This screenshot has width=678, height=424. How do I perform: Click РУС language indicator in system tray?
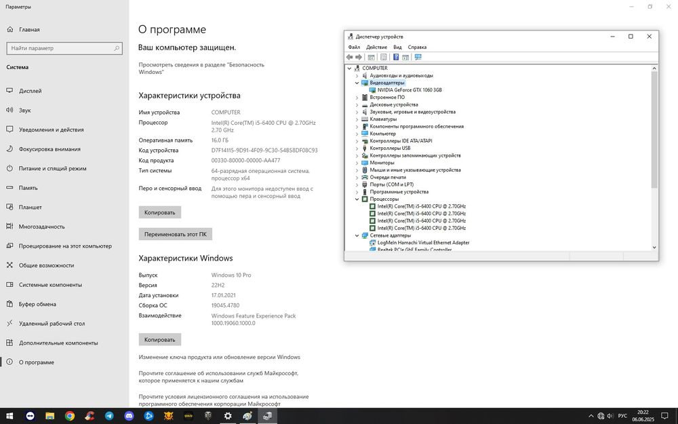622,416
